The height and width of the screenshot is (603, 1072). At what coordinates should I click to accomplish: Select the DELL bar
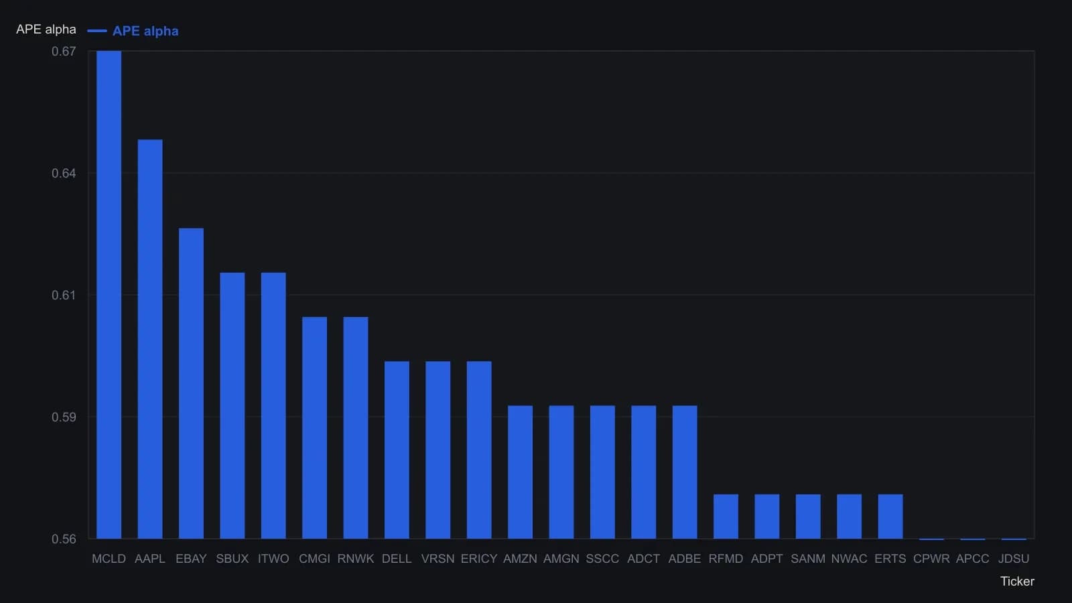[x=397, y=450]
